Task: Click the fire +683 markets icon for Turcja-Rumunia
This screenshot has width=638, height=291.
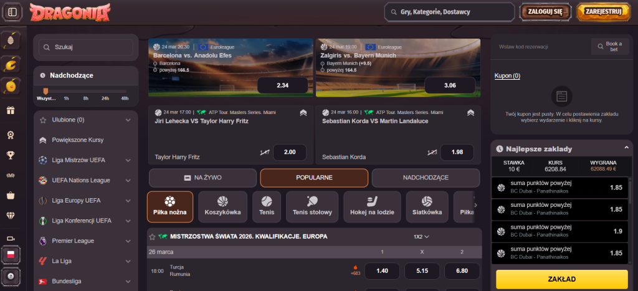Action: click(x=356, y=270)
